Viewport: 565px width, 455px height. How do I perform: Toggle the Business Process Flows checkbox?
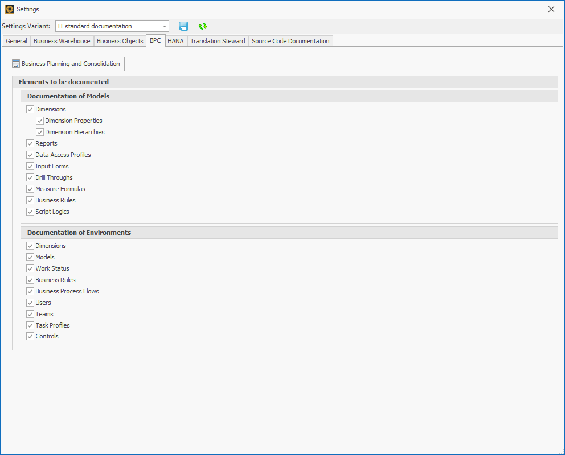click(30, 291)
